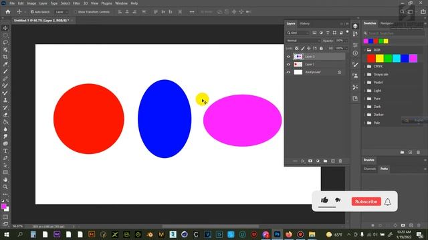This screenshot has height=240, width=428.
Task: Toggle Background layer visibility eye
Action: [288, 72]
